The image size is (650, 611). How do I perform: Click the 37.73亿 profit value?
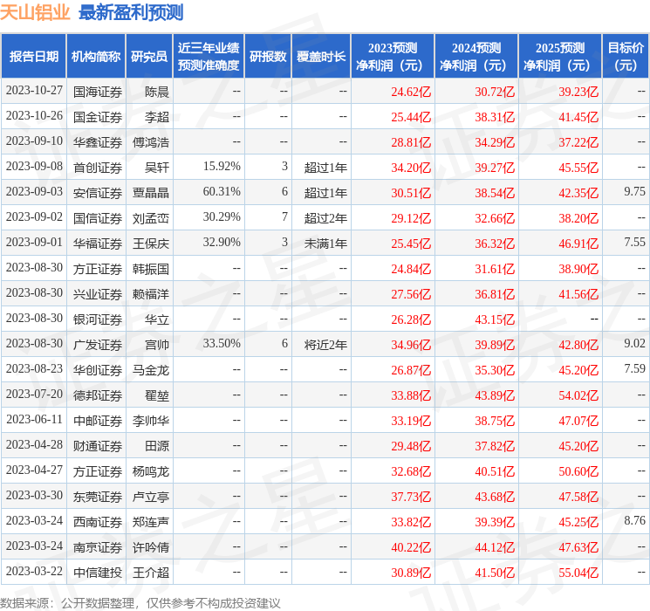coord(411,497)
